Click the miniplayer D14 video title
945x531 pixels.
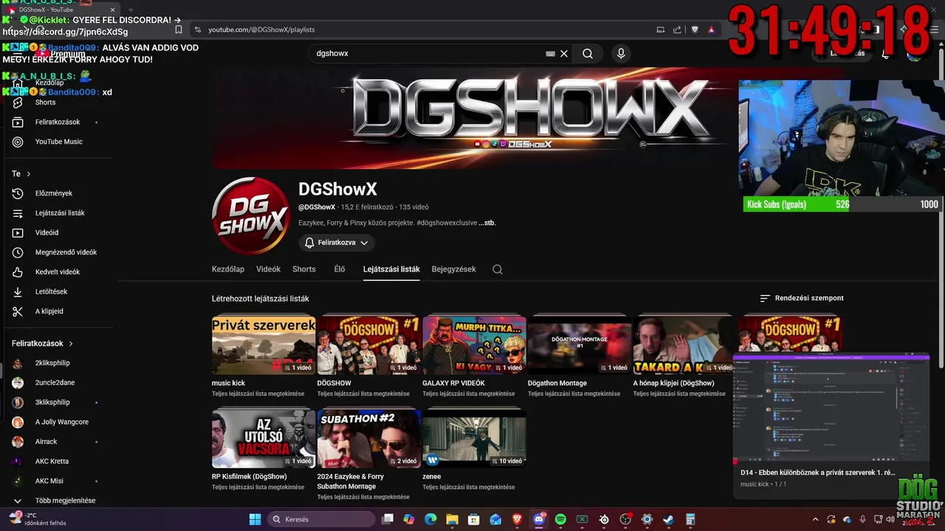pos(818,473)
